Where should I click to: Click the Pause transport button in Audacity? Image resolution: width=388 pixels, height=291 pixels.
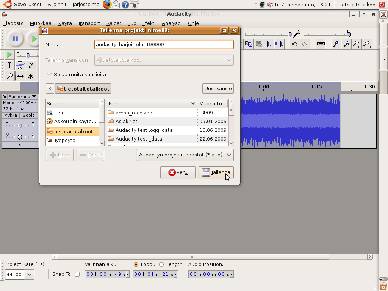[x=15, y=39]
